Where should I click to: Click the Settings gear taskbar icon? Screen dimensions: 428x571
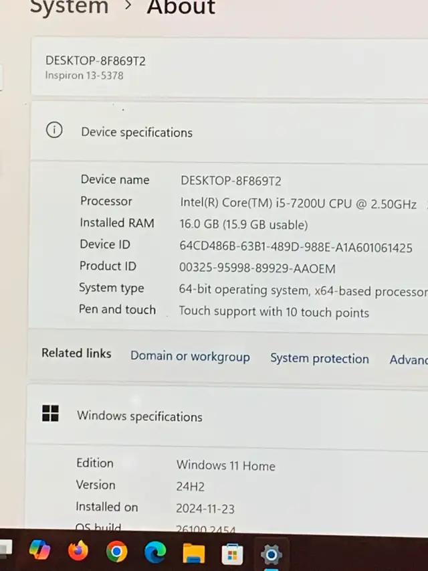pos(271,555)
